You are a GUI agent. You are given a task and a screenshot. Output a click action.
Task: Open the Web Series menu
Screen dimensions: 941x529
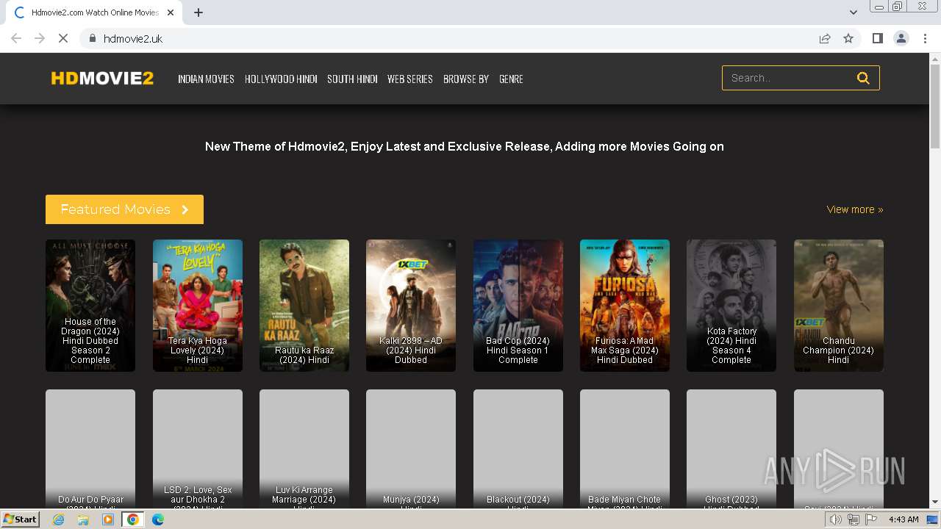410,79
